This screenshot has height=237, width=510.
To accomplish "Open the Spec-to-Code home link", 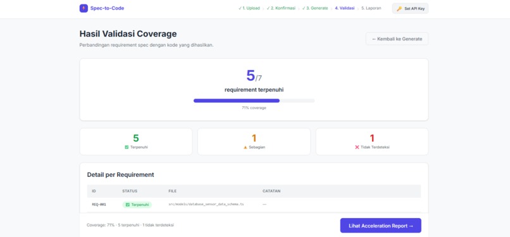I will (102, 8).
